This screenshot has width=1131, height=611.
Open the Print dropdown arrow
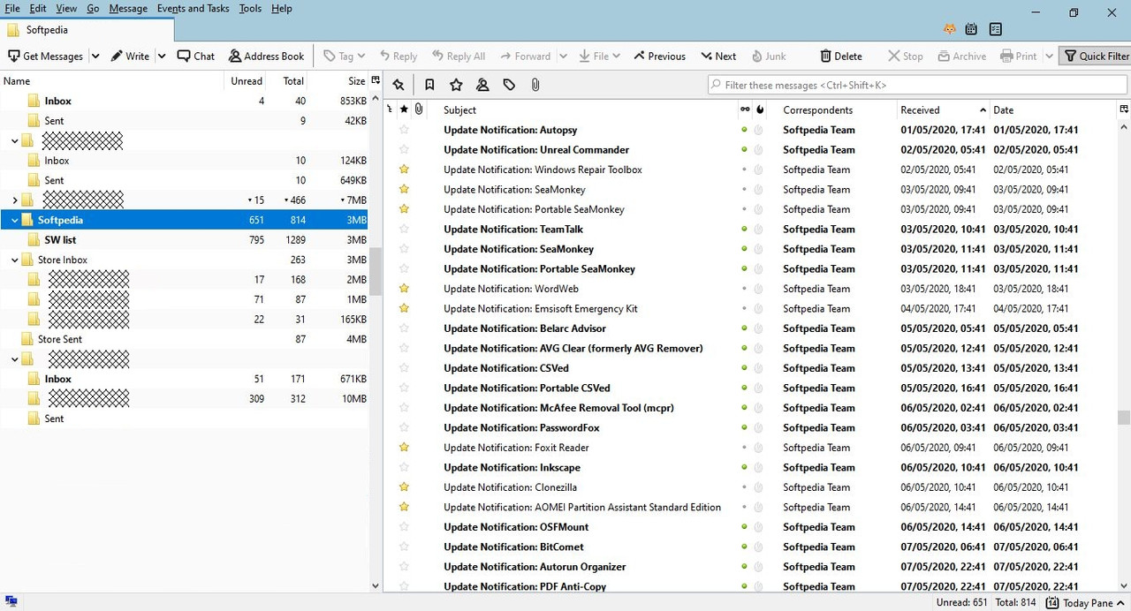pos(1049,56)
